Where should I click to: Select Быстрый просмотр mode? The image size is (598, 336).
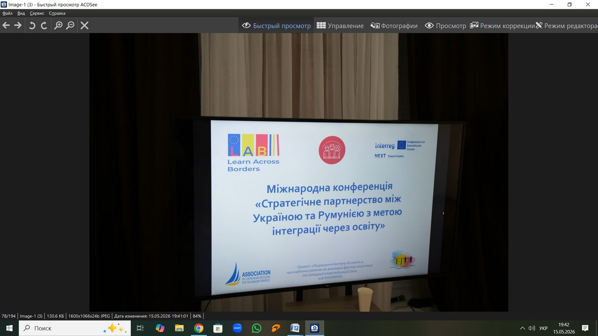pyautogui.click(x=277, y=26)
